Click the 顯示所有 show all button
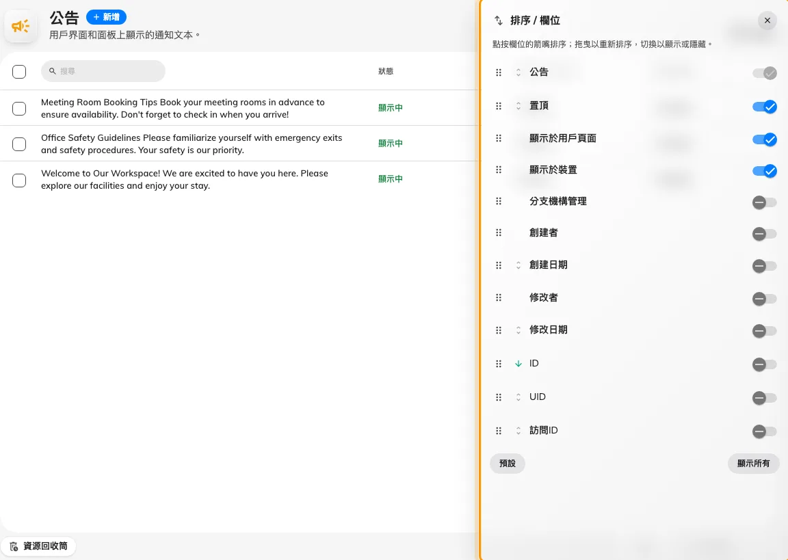Viewport: 788px width, 560px height. pyautogui.click(x=753, y=463)
